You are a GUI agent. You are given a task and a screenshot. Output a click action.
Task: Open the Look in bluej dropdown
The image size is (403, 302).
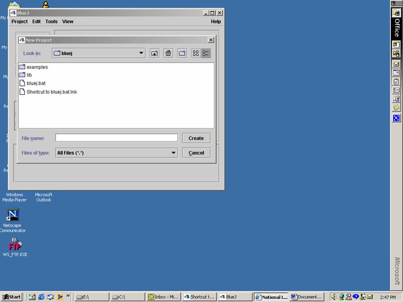99,53
